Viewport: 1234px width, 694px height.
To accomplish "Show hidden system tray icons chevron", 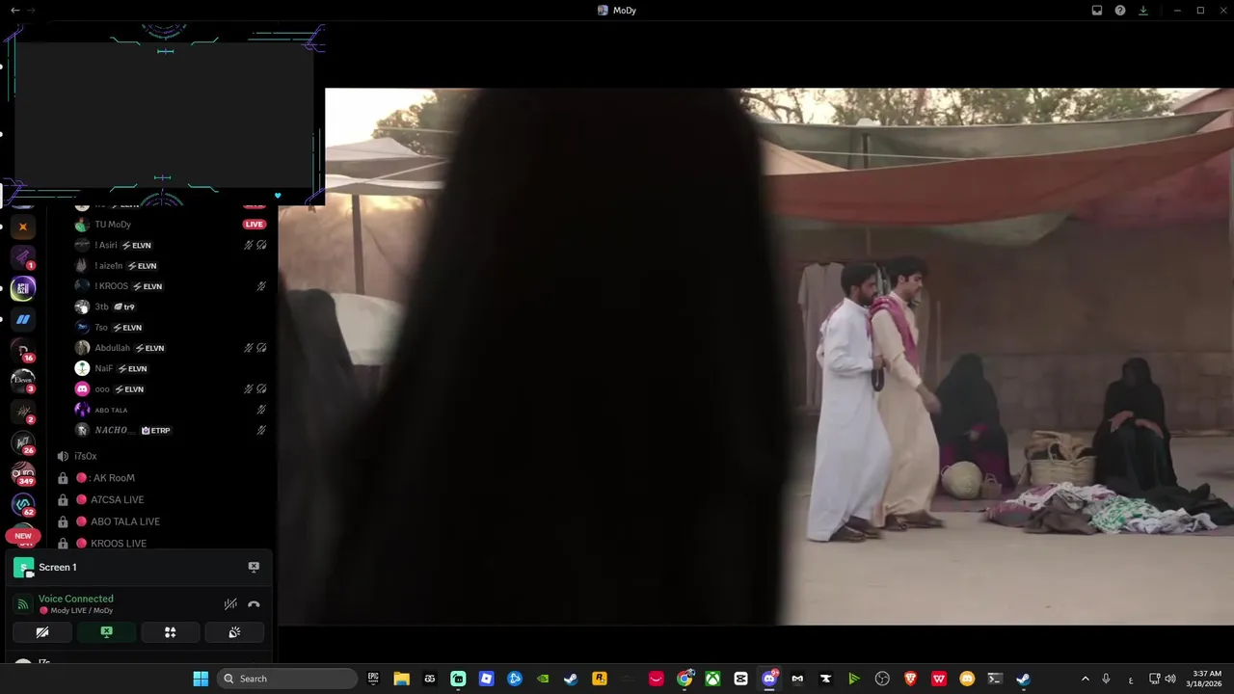I will click(x=1085, y=679).
